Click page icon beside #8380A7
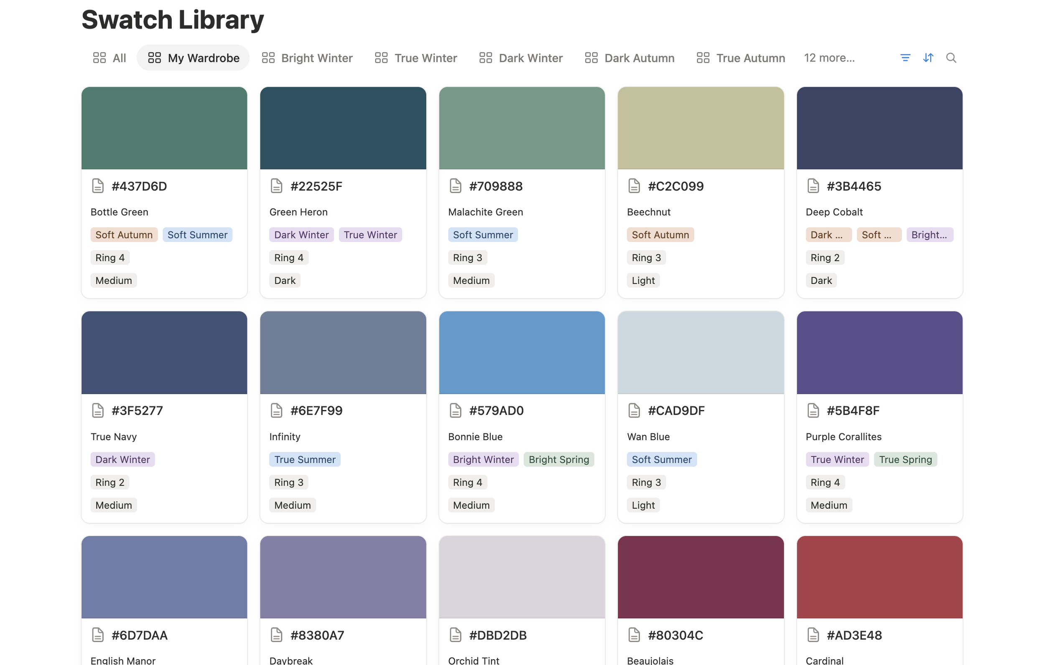Viewport: 1045px width, 665px height. (x=276, y=634)
